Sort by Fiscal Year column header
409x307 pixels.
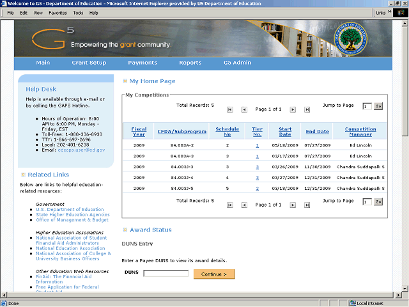139,132
